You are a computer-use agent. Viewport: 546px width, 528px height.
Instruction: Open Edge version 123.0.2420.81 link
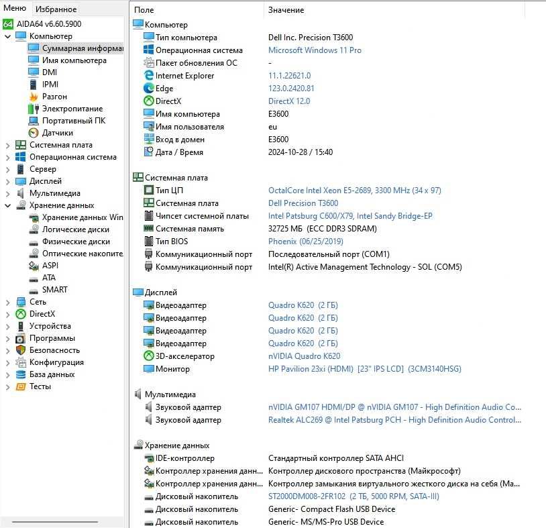pos(290,89)
